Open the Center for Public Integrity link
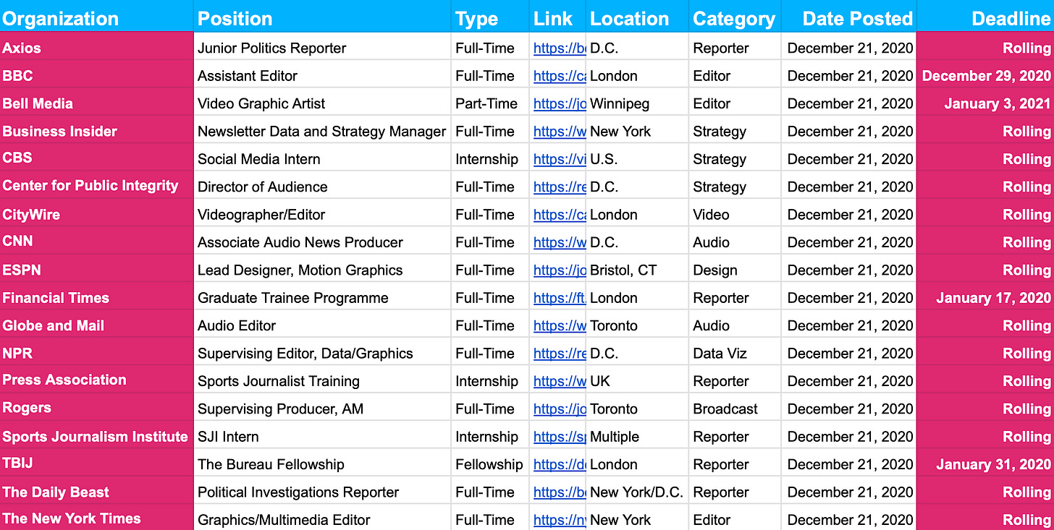The width and height of the screenshot is (1054, 530). 560,187
